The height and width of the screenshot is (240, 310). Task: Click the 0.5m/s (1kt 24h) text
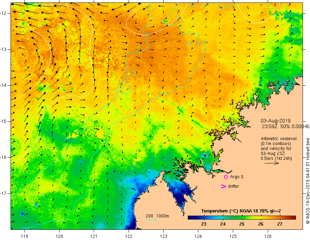coord(276,158)
